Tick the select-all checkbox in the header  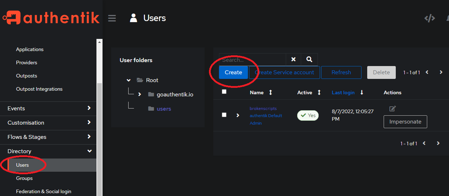click(x=224, y=92)
